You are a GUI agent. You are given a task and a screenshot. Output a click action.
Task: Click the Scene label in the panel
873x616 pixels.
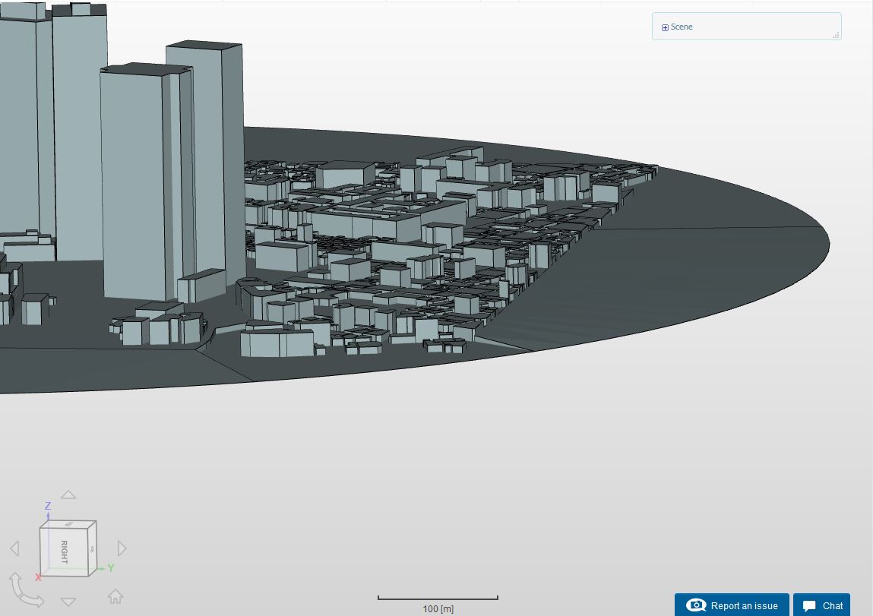(682, 27)
